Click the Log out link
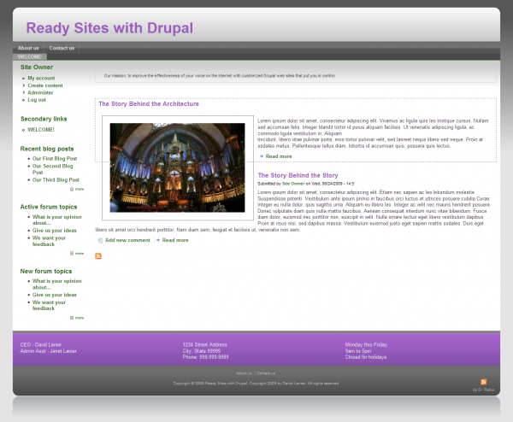Viewport: 513px width, 422px height. coord(37,100)
